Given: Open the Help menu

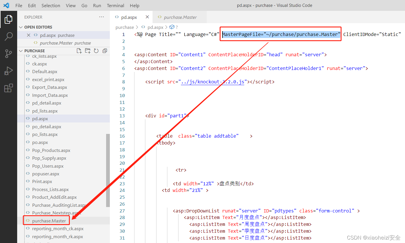Looking at the screenshot, I should [135, 5].
